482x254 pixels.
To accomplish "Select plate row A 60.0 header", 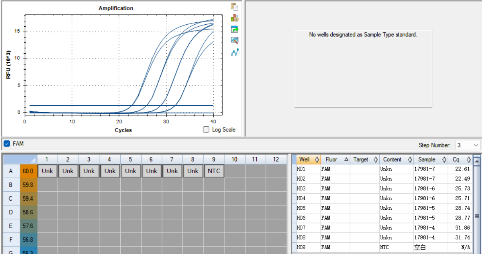I will pos(20,171).
